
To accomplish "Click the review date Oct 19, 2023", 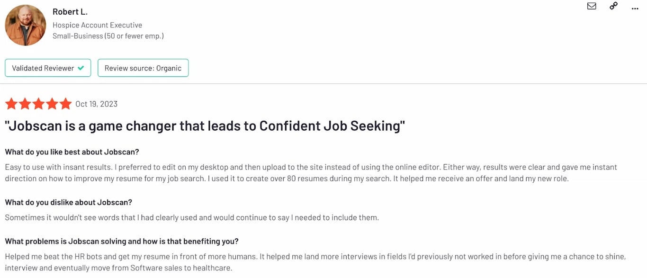I will click(96, 104).
